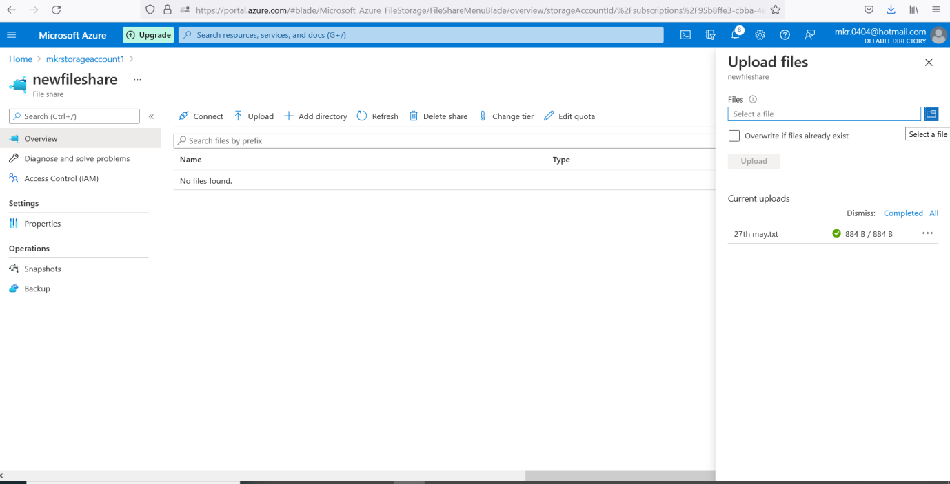Screen dimensions: 950x484
Task: Open the ellipsis menu next to newfileshare title
Action: pyautogui.click(x=137, y=80)
